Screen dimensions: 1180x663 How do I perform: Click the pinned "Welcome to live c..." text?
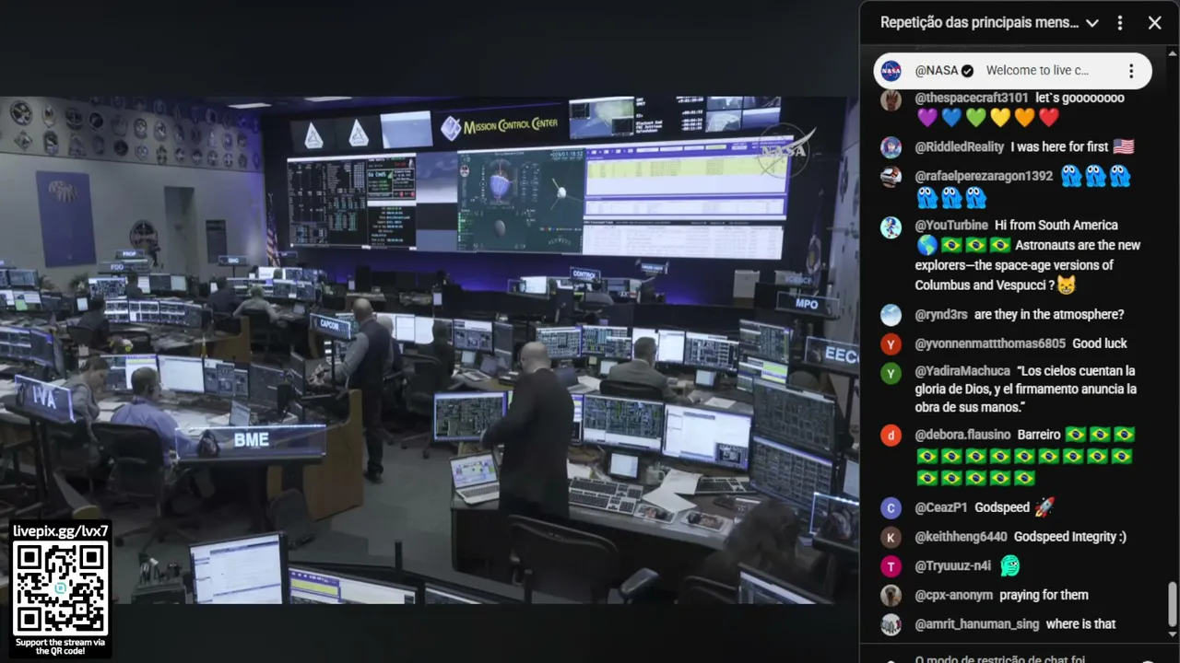point(1037,71)
